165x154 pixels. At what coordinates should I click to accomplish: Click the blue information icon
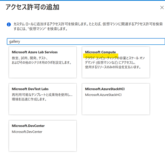click(9, 24)
